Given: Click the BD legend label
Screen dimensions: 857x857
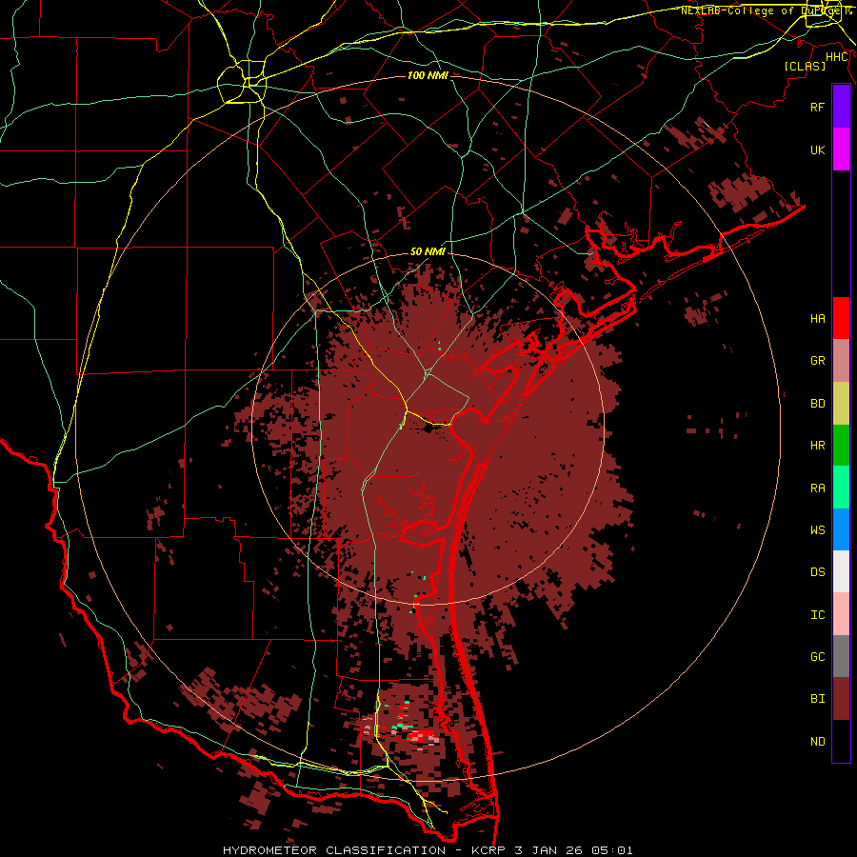Looking at the screenshot, I should 817,404.
